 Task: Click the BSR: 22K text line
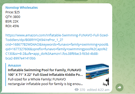[x=12, y=22]
